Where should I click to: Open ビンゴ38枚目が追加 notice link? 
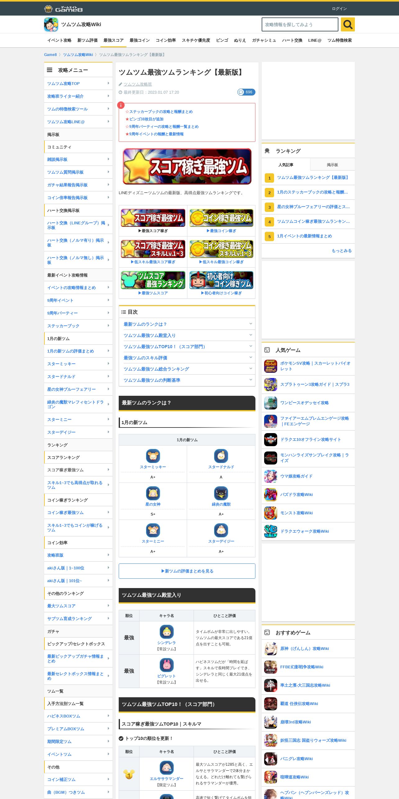coord(146,119)
